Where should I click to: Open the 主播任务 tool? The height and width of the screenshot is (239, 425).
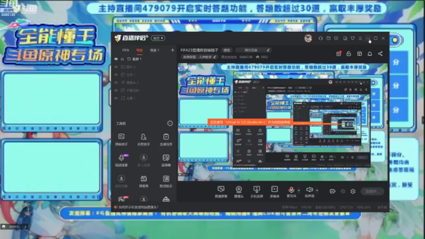pos(166,139)
